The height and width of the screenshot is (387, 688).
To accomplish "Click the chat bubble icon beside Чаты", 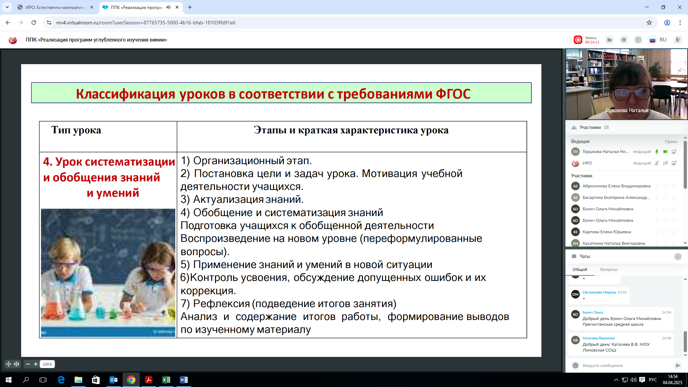I will tap(574, 257).
